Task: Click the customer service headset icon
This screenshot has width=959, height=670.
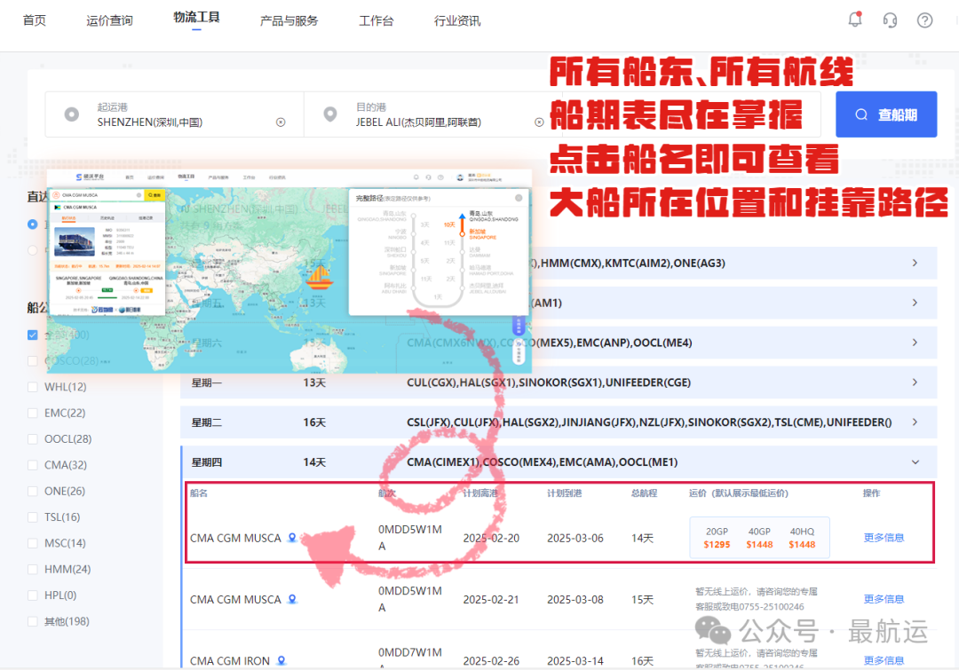Action: 890,20
